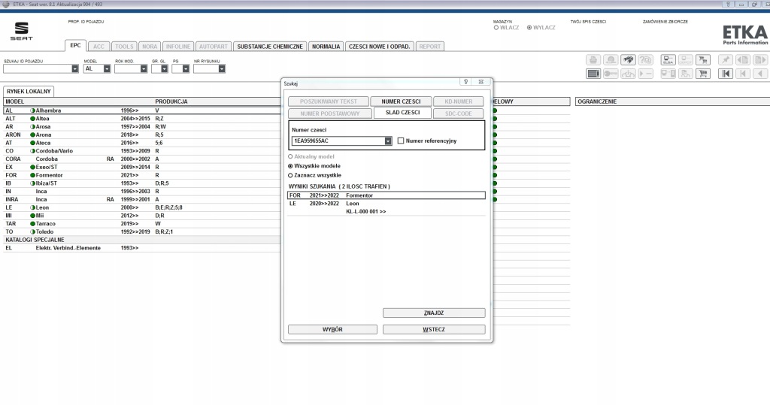Select the Poszukiwany tekst button
Viewport: 770px width, 405px height.
(x=328, y=101)
